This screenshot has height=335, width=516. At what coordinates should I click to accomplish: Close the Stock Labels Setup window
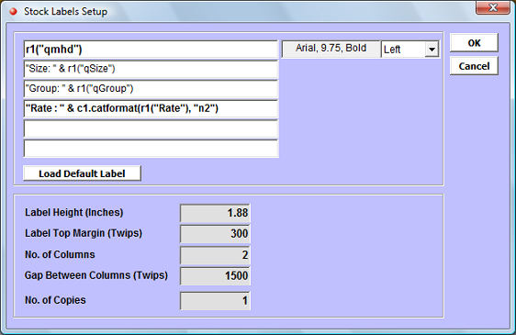(493, 7)
